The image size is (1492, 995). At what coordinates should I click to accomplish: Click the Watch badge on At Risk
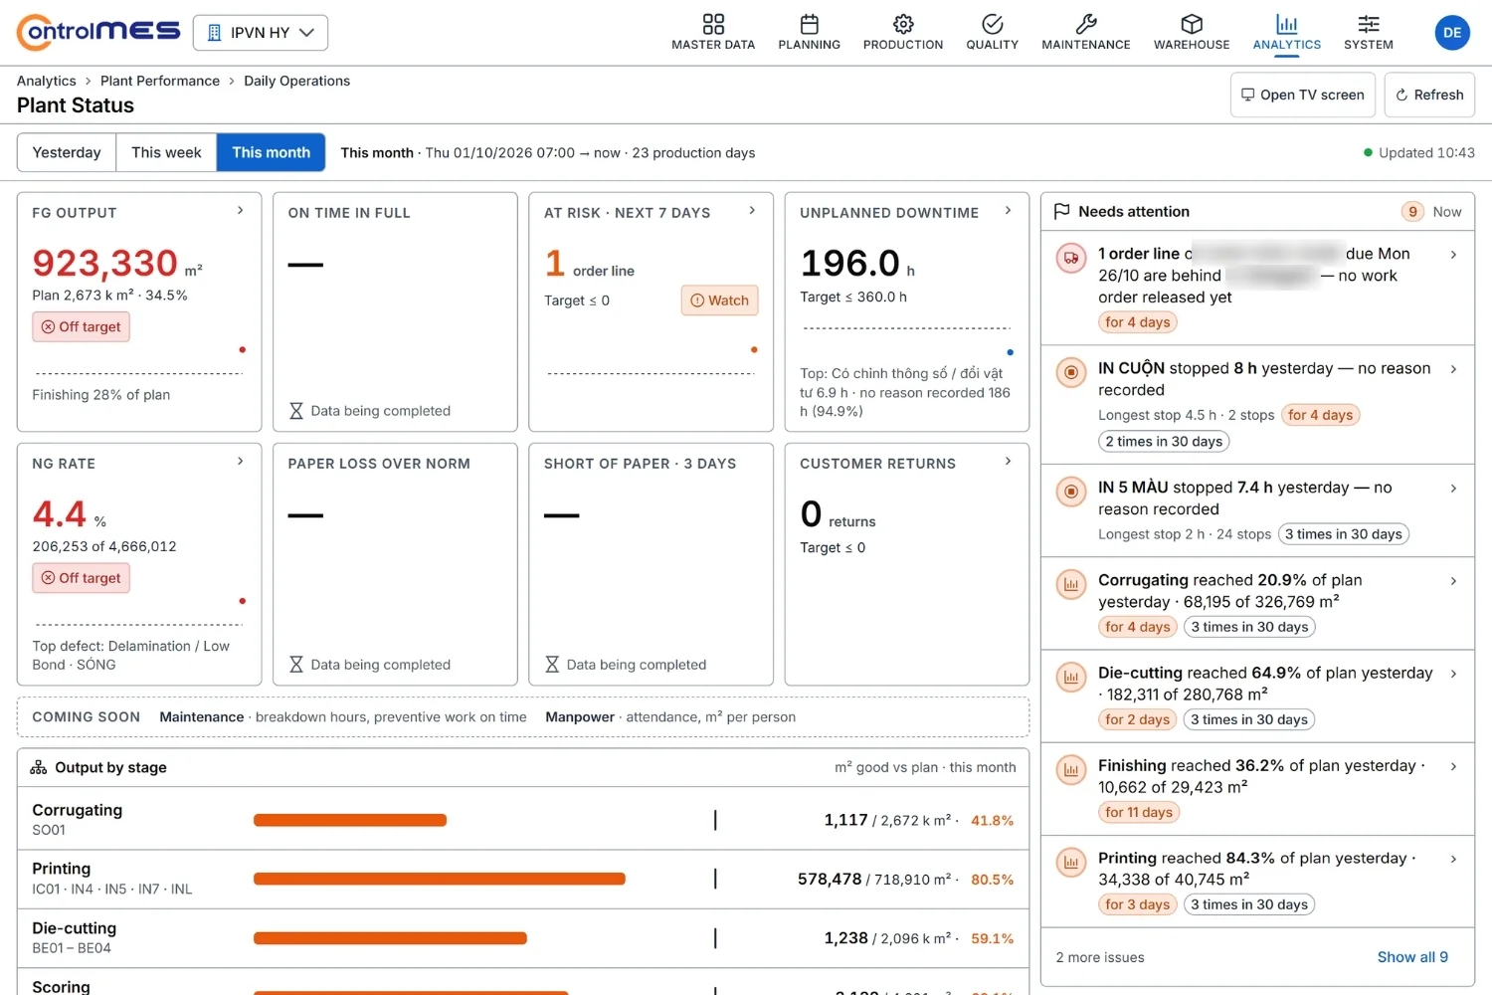(x=720, y=300)
